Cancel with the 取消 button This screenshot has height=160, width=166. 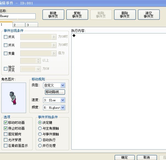coord(147,158)
